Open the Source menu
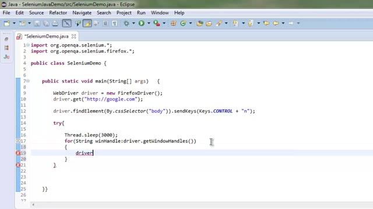Viewport: 373px width, 209px height. 36,13
